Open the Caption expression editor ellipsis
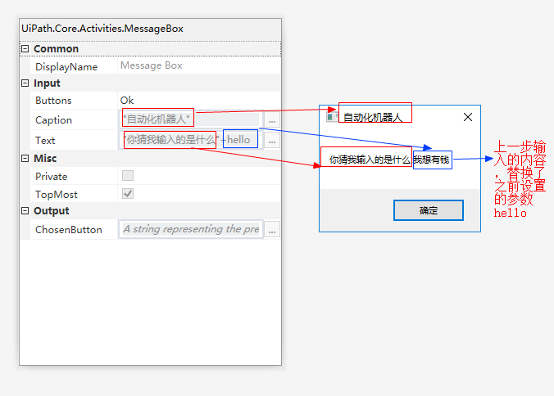This screenshot has height=396, width=554. [x=272, y=120]
